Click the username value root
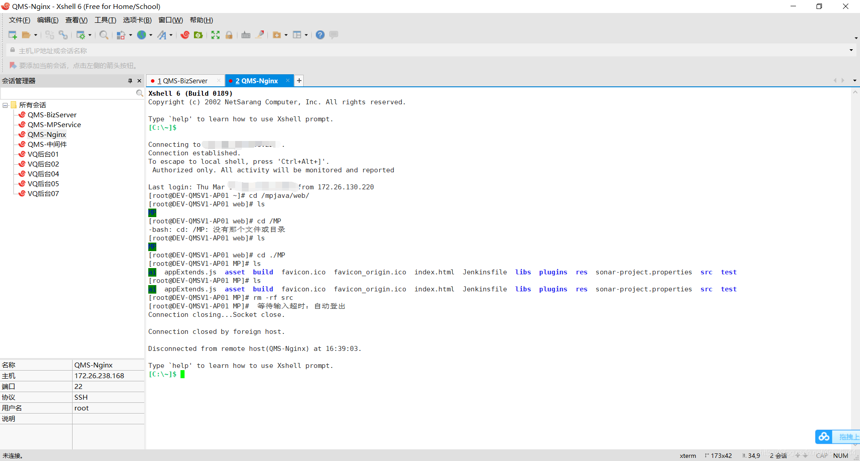The height and width of the screenshot is (461, 860). click(82, 408)
